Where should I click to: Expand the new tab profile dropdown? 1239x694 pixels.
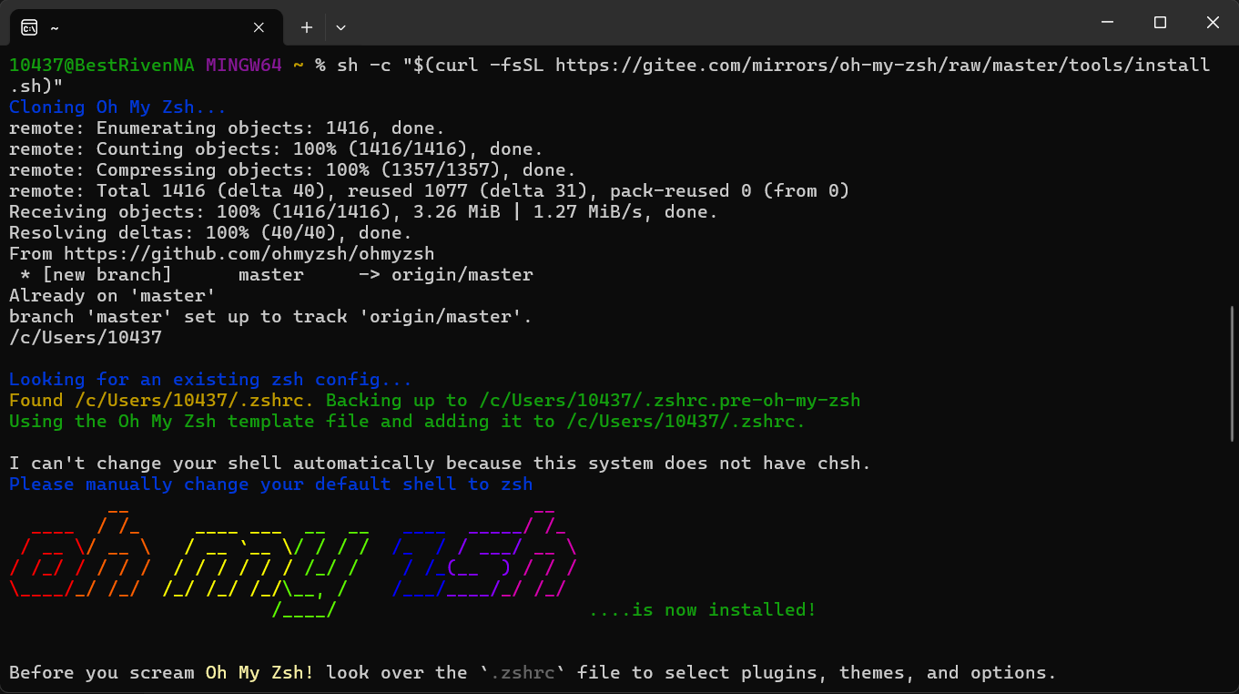point(340,27)
